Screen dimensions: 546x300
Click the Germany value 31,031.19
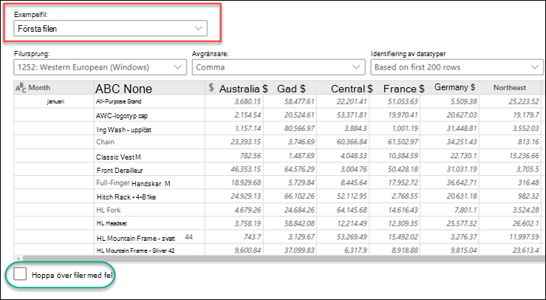click(x=462, y=169)
